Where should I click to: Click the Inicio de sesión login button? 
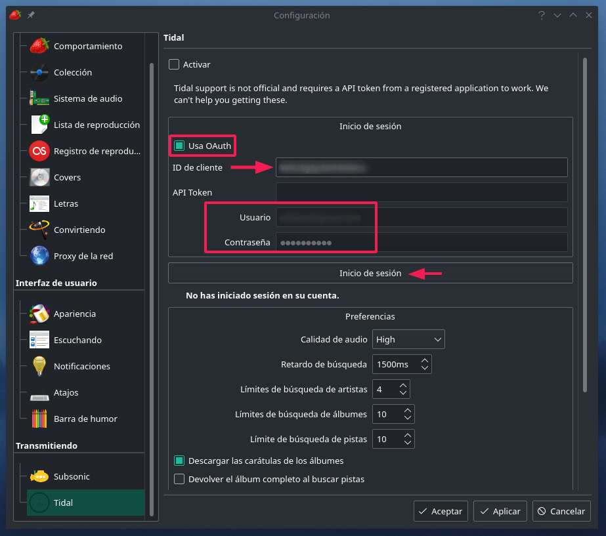pos(370,273)
